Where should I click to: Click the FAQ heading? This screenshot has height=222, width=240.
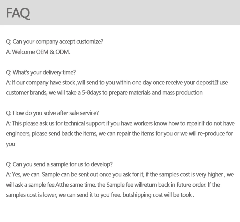coord(18,13)
